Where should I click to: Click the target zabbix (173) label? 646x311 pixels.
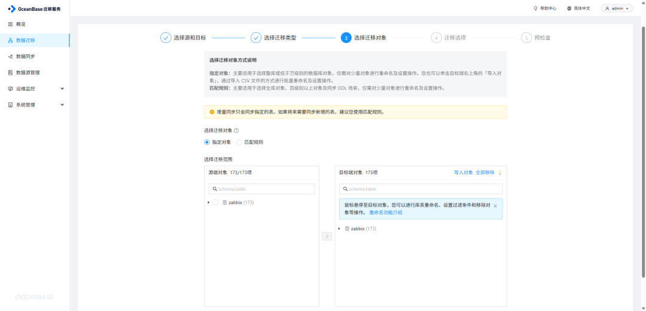[364, 228]
